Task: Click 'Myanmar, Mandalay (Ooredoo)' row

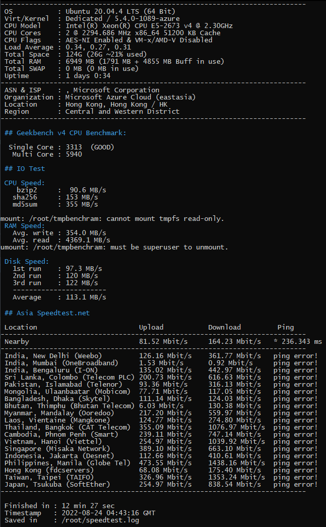Action: tap(161, 413)
